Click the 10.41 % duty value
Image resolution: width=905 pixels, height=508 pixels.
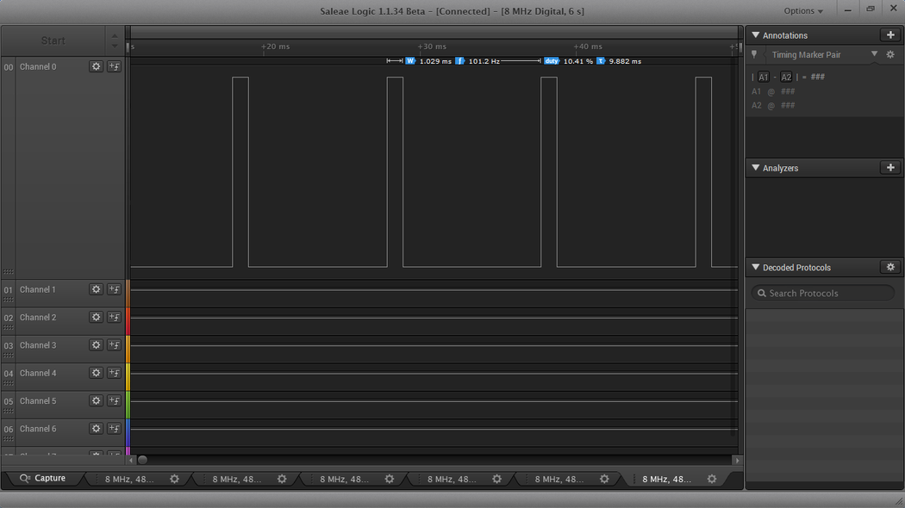577,61
